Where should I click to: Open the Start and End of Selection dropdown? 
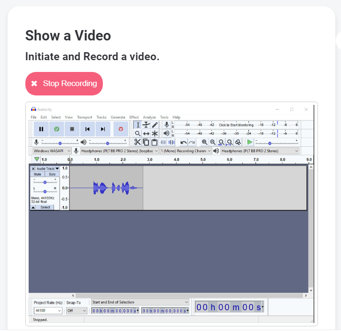click(x=140, y=302)
